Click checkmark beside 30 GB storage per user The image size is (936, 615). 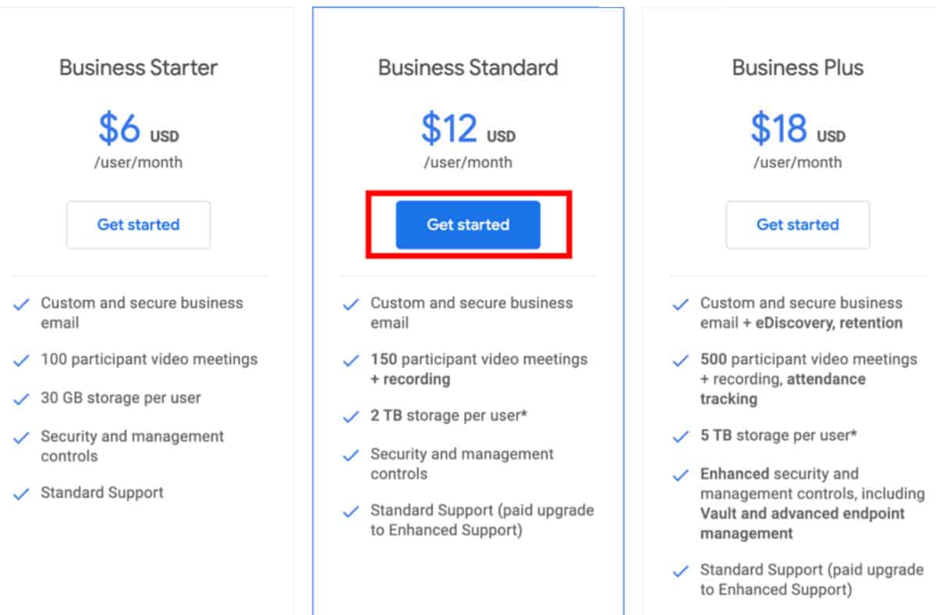(22, 399)
